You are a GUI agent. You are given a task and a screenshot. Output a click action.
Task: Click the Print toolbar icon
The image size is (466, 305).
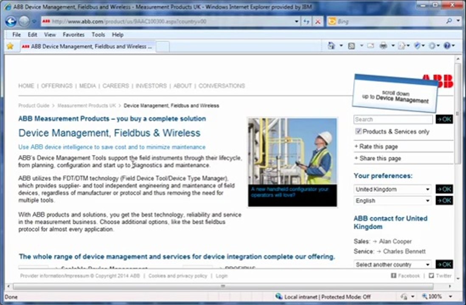coord(383,46)
